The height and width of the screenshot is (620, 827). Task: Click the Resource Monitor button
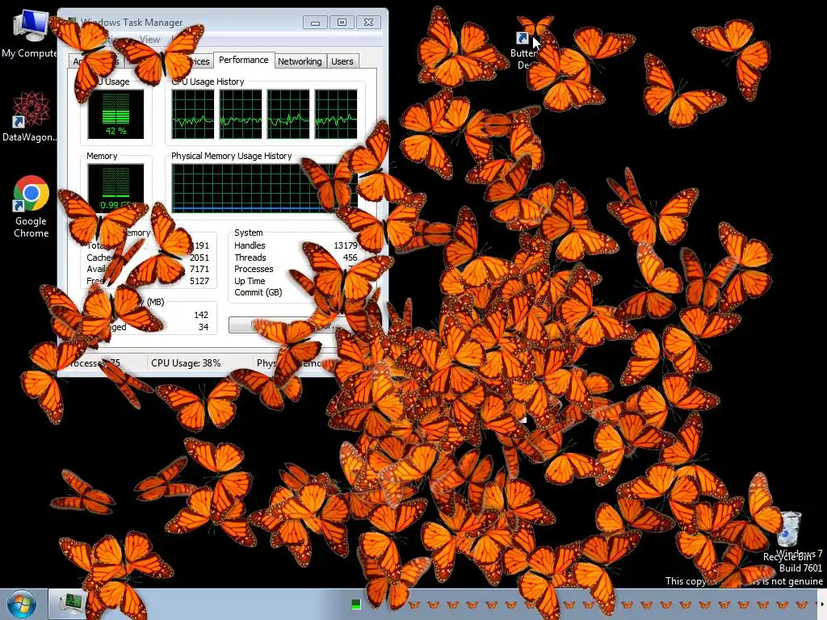pyautogui.click(x=292, y=325)
